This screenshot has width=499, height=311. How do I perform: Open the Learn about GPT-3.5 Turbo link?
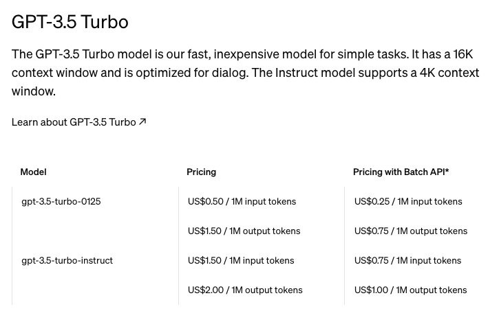74,122
